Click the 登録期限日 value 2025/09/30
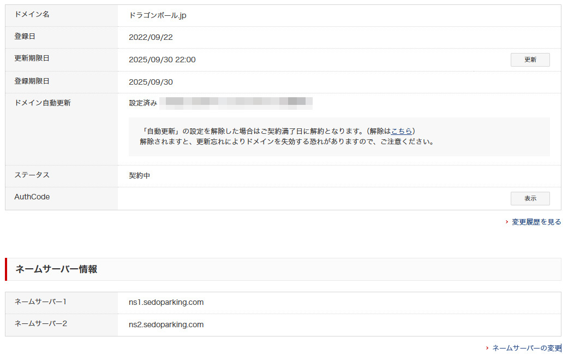568x360 pixels. click(x=151, y=82)
